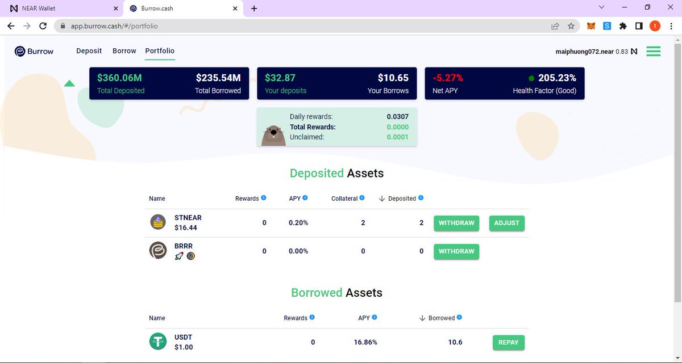Click the -5.27% Net APY value

[448, 78]
